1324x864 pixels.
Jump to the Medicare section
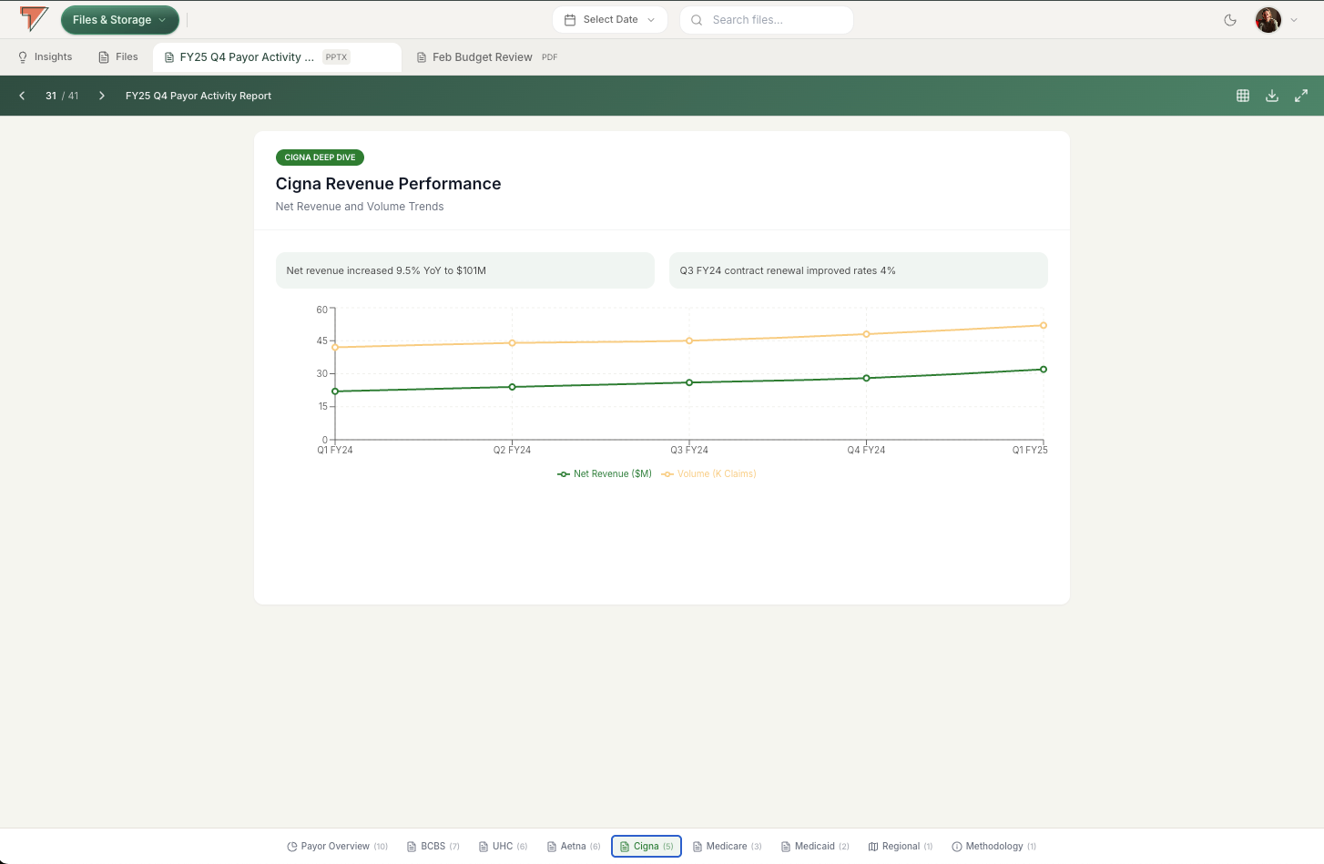[x=728, y=847]
